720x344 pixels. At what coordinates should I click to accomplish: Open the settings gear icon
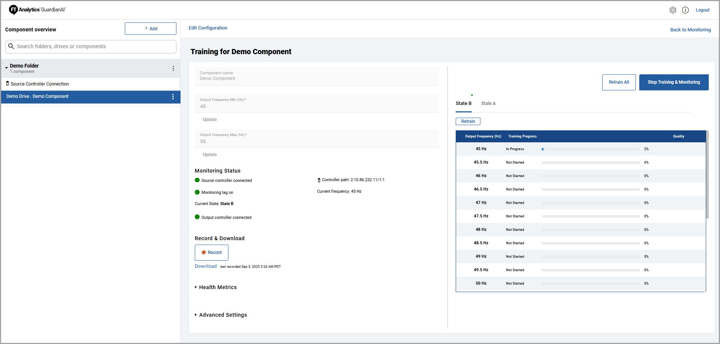click(x=673, y=10)
